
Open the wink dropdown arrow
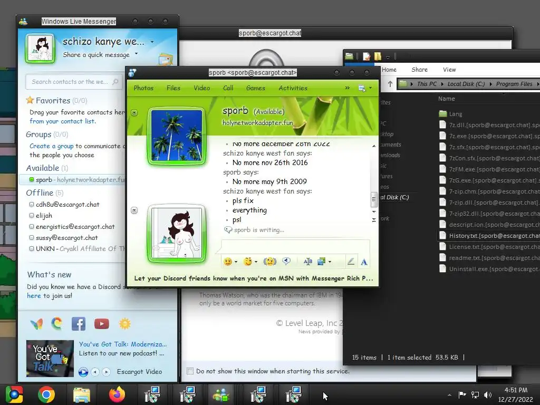click(256, 262)
